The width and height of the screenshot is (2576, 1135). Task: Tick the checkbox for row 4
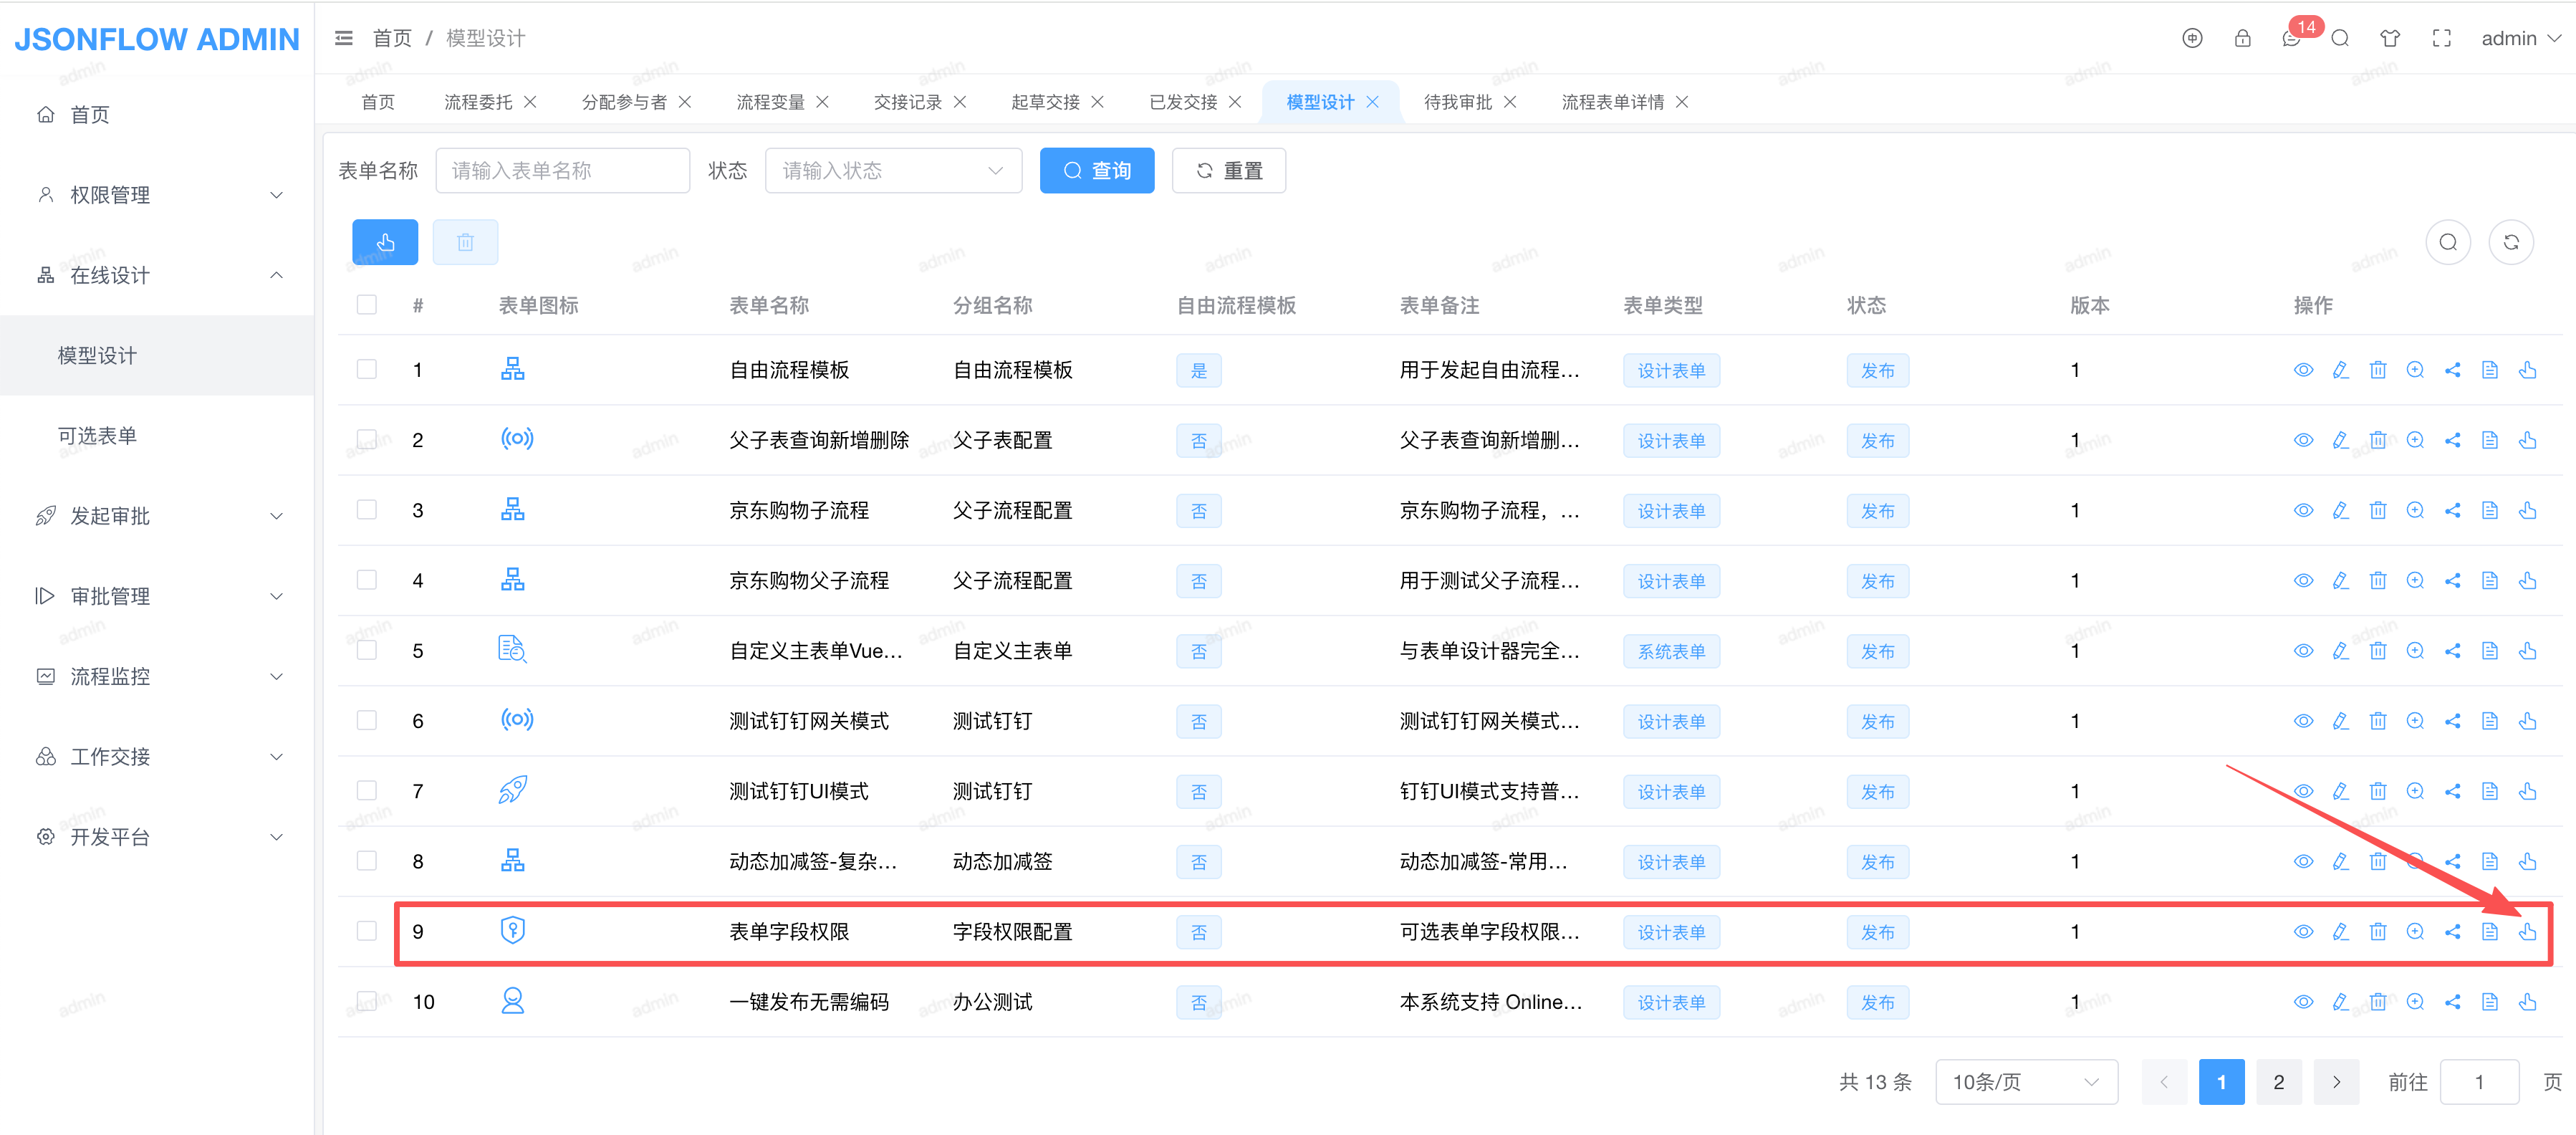pyautogui.click(x=367, y=580)
